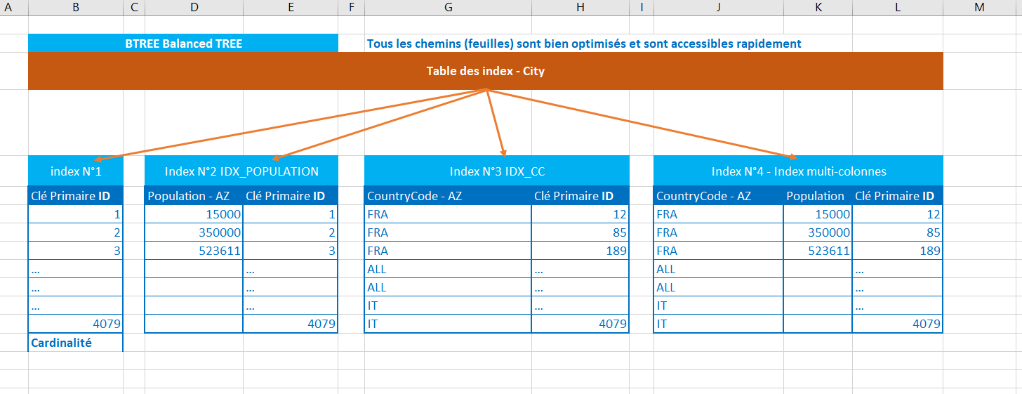1022x394 pixels.
Task: Click 'Population' header in Index N°4
Action: (x=818, y=196)
